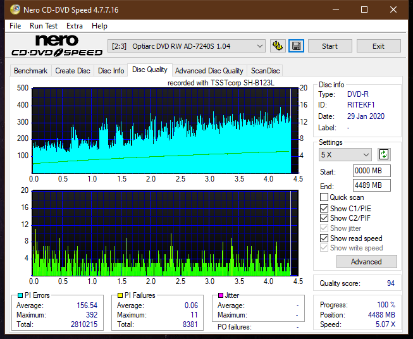Click the disc type DVD-R value
The image size is (413, 339).
click(x=358, y=94)
